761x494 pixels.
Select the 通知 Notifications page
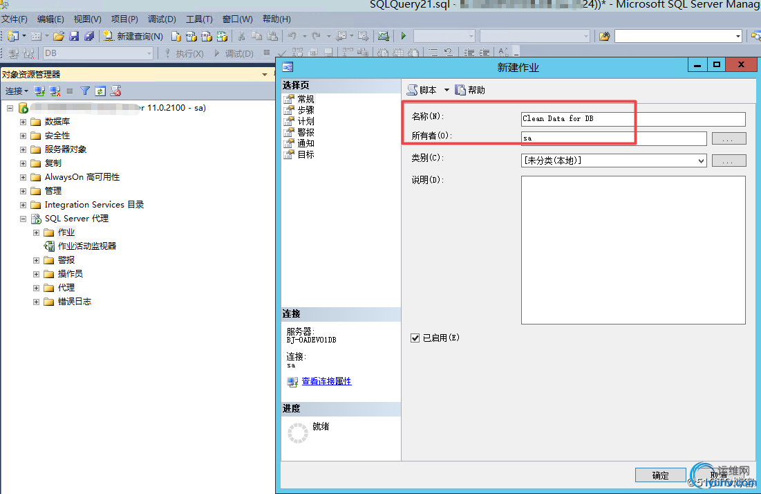(x=306, y=143)
